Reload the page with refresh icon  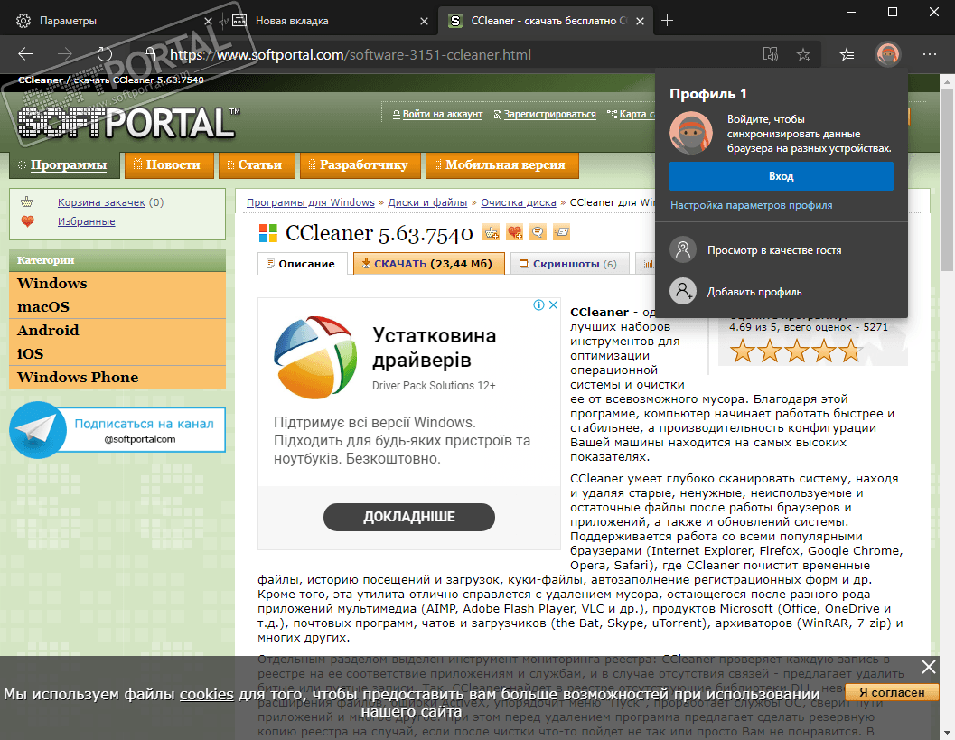click(x=105, y=54)
